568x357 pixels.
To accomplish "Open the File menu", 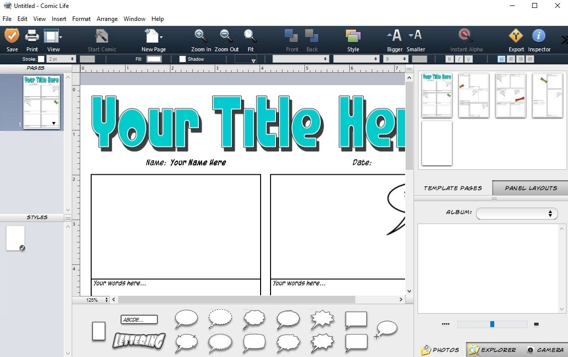I will pyautogui.click(x=7, y=19).
